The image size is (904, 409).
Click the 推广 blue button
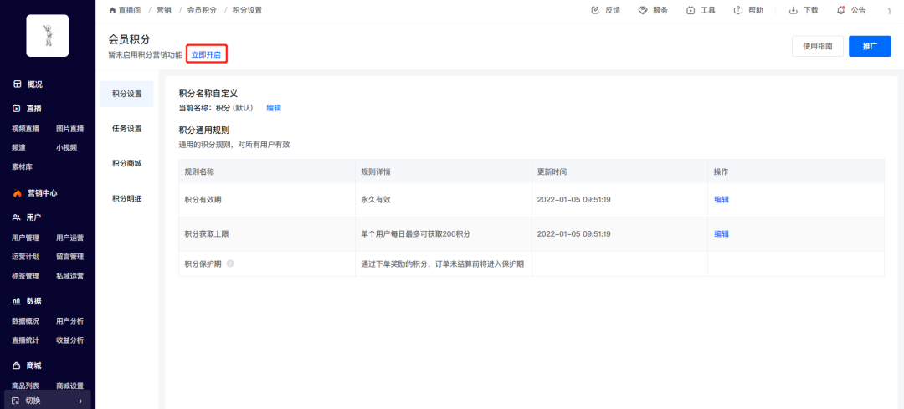pyautogui.click(x=869, y=47)
